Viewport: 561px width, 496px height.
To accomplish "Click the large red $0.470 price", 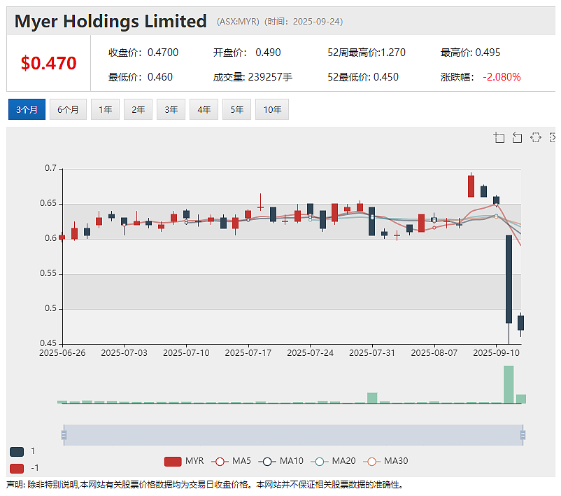I will 48,63.
